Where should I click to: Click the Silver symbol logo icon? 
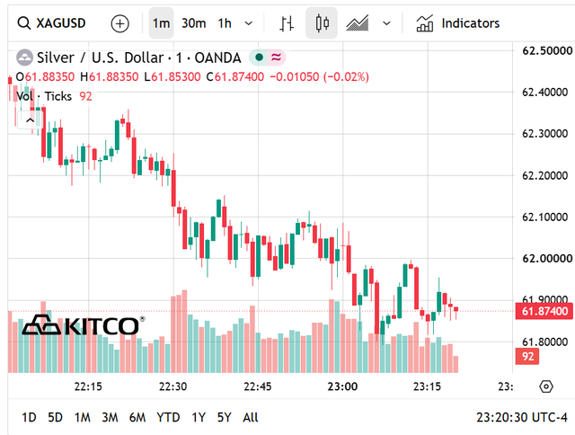click(24, 58)
